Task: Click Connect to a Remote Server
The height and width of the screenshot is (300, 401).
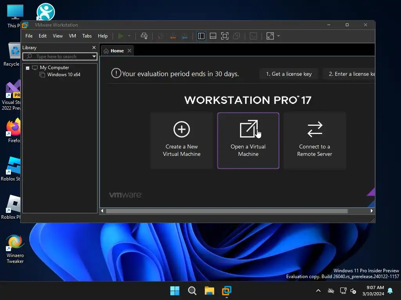Action: [x=314, y=140]
